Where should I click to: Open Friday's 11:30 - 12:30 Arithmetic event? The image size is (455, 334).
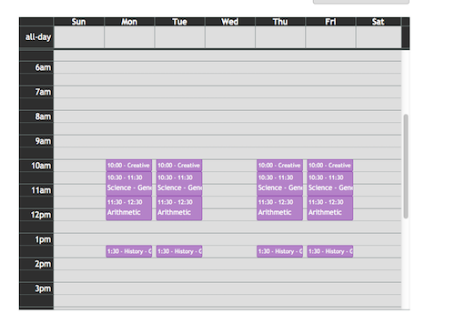pyautogui.click(x=330, y=208)
